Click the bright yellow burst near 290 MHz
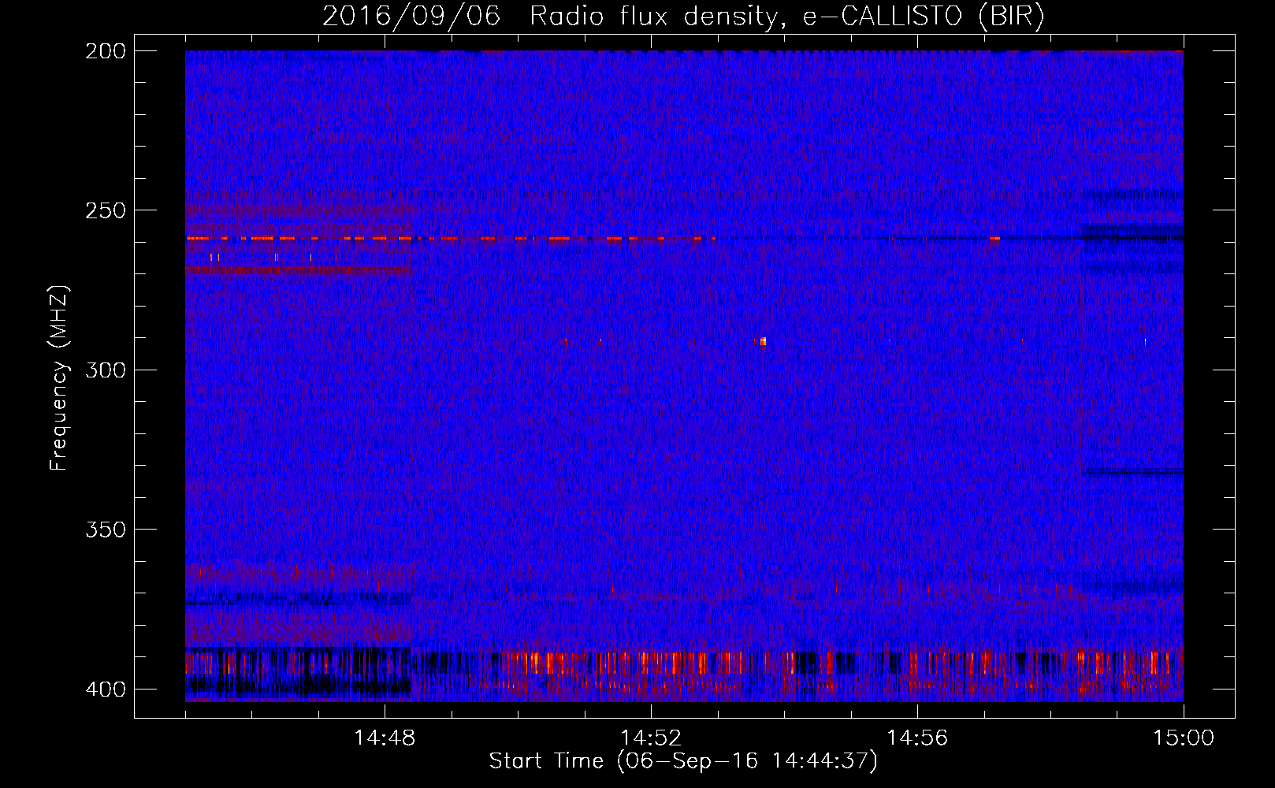 pyautogui.click(x=763, y=341)
